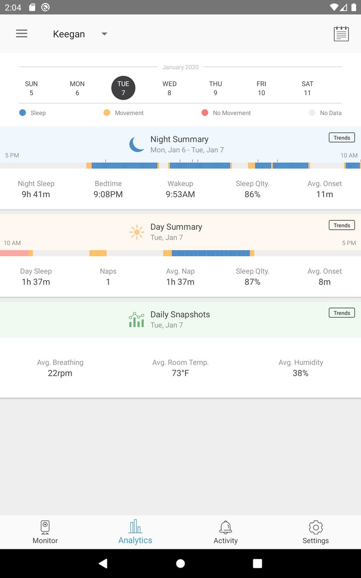Open the calendar notes icon
The image size is (361, 578).
[341, 34]
